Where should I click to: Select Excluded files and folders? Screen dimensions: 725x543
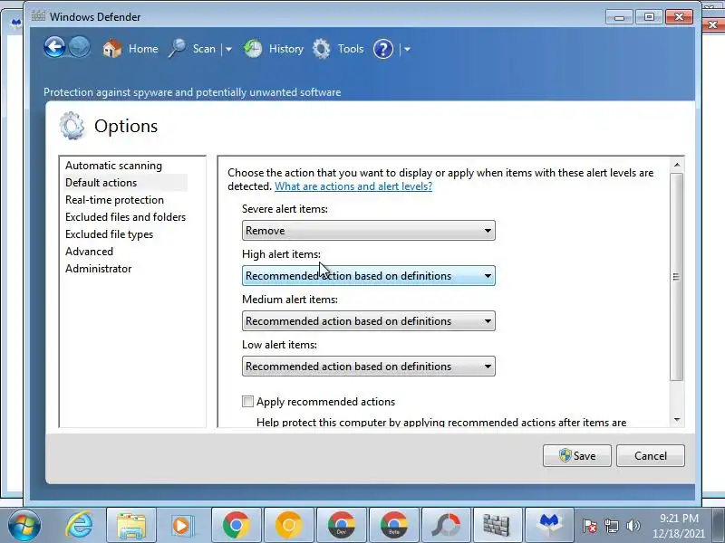(x=125, y=216)
